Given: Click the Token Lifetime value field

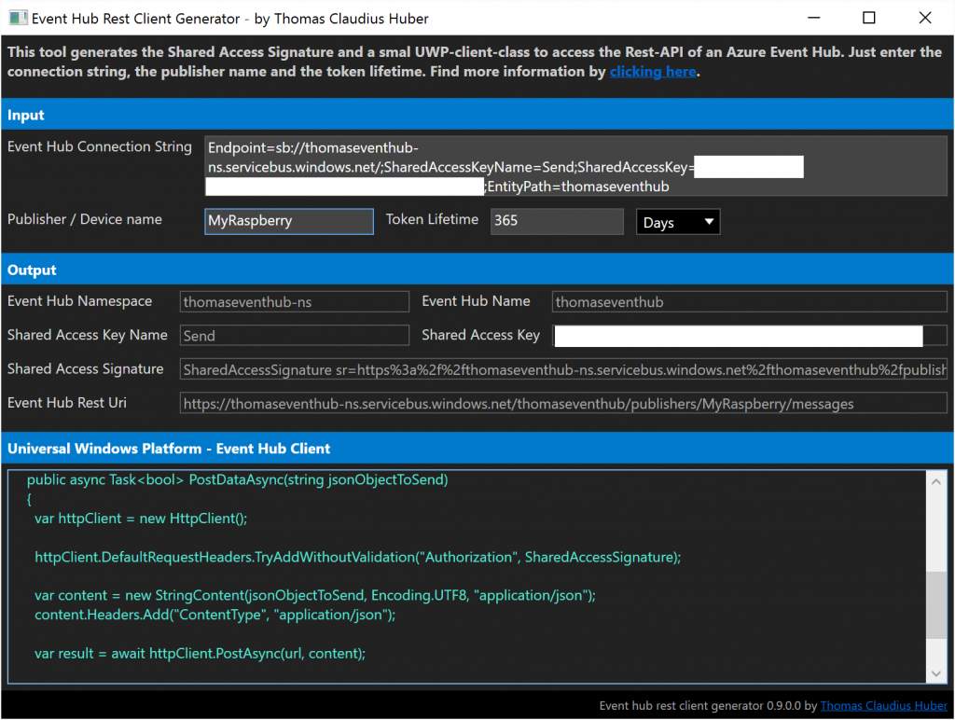Looking at the screenshot, I should tap(557, 221).
